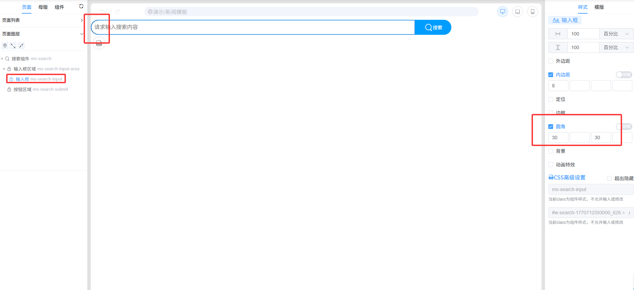Click the refresh icon in left panel
The height and width of the screenshot is (290, 634).
tap(81, 6)
